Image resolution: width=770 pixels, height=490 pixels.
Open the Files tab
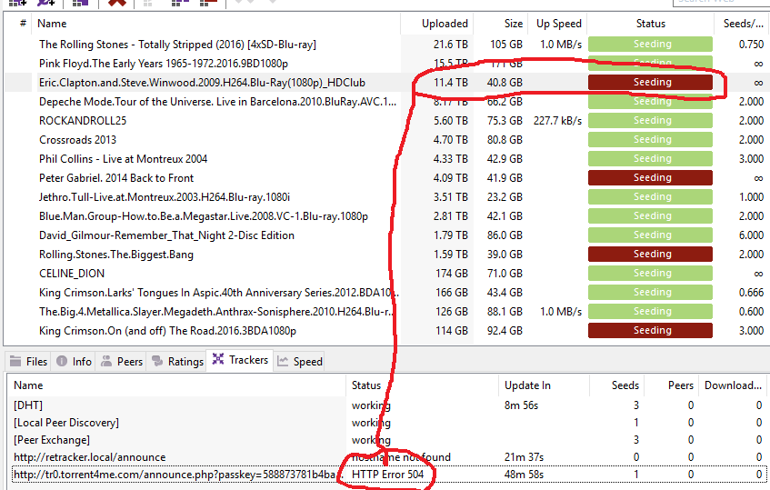pos(28,361)
